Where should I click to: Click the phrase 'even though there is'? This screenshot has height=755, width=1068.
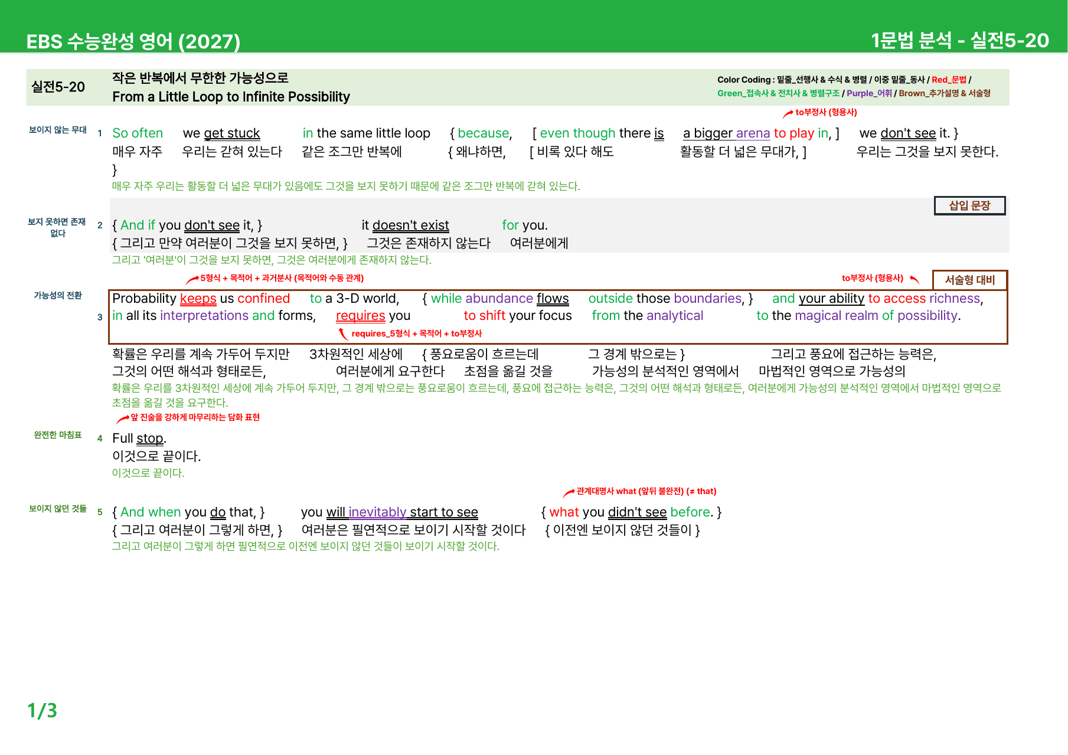[602, 133]
